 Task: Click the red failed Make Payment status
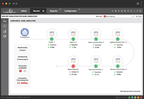coord(73,66)
